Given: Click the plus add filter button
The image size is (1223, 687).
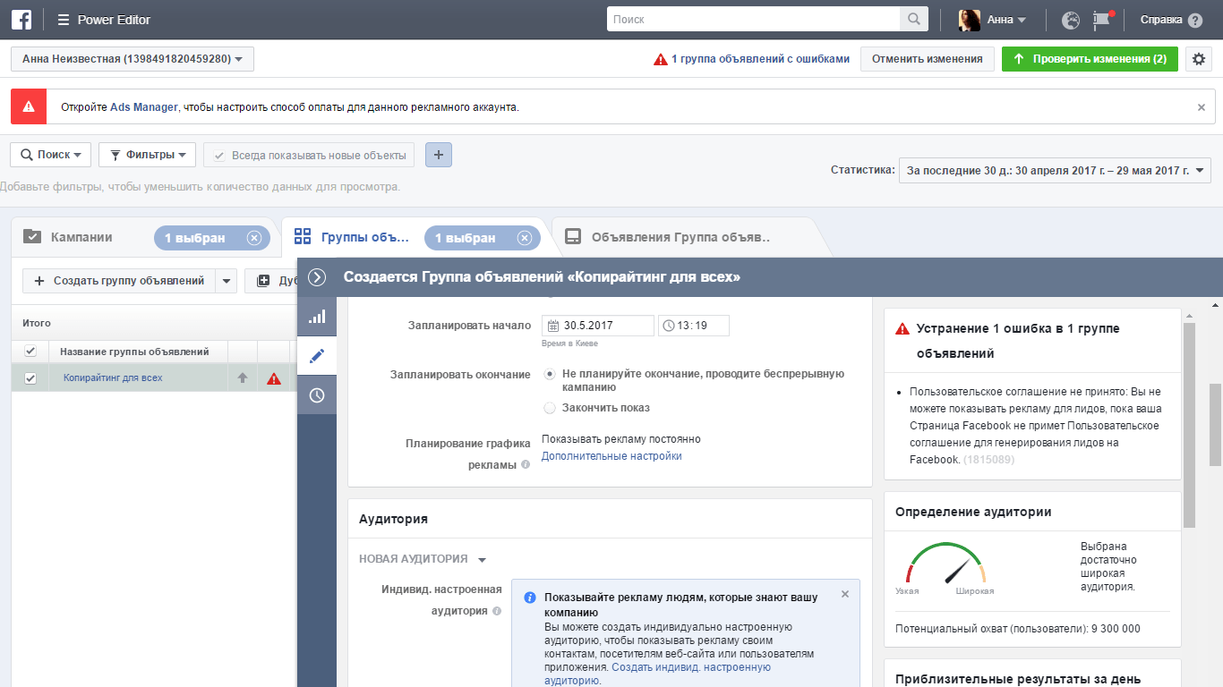Looking at the screenshot, I should coord(439,155).
